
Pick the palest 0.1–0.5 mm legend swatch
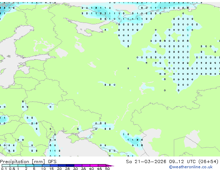tap(6, 165)
